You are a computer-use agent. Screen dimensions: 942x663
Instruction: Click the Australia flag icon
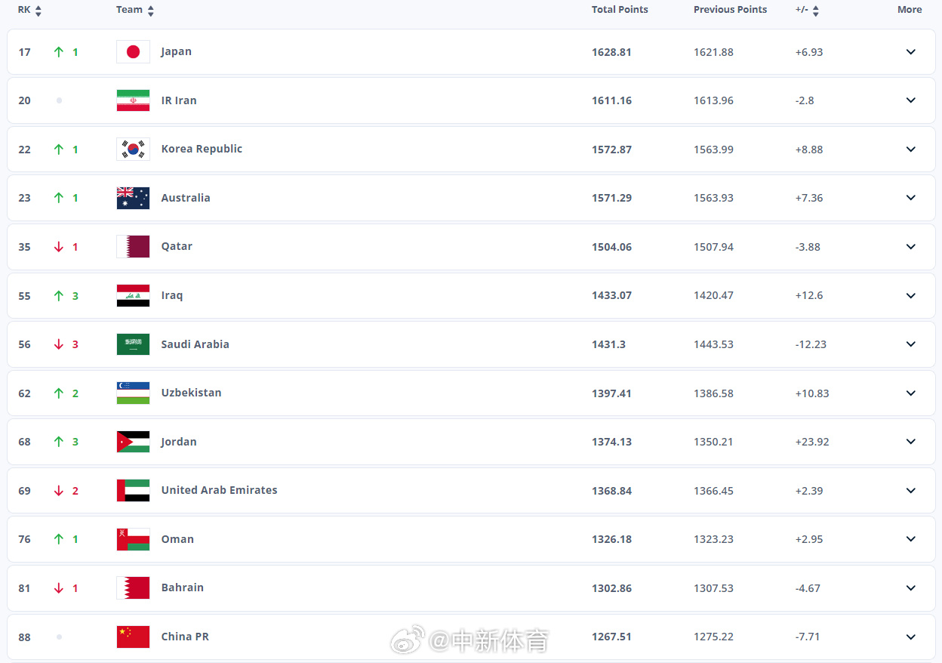coord(133,198)
